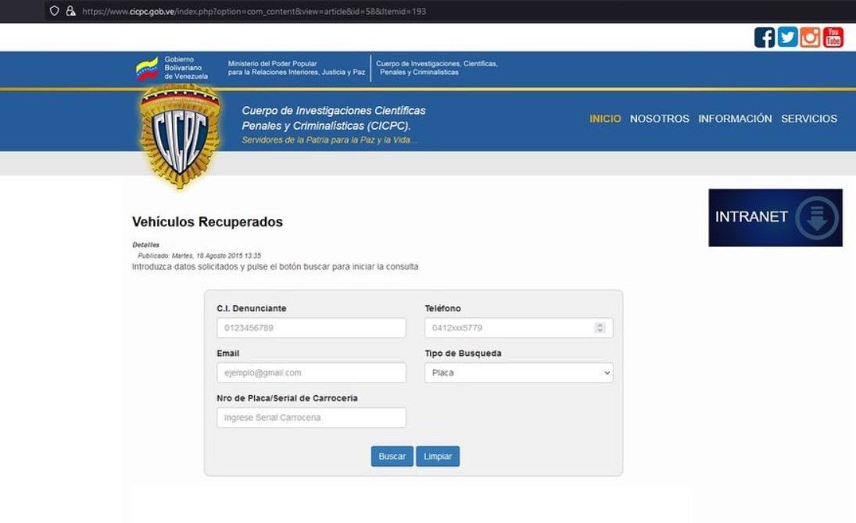
Task: Click the Limpiar button
Action: 438,457
